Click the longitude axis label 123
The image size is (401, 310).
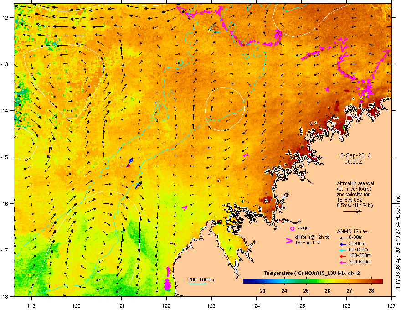[x=211, y=305]
